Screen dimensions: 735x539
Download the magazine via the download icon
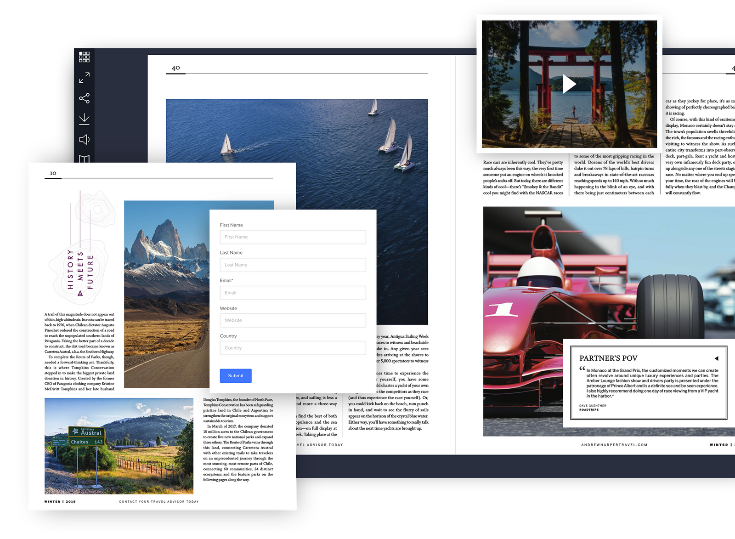coord(84,119)
